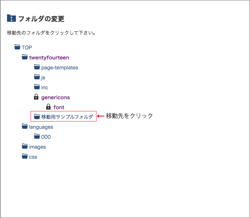This screenshot has height=218, width=250.
Task: Open the twentyfourteen folder link
Action: click(x=49, y=58)
